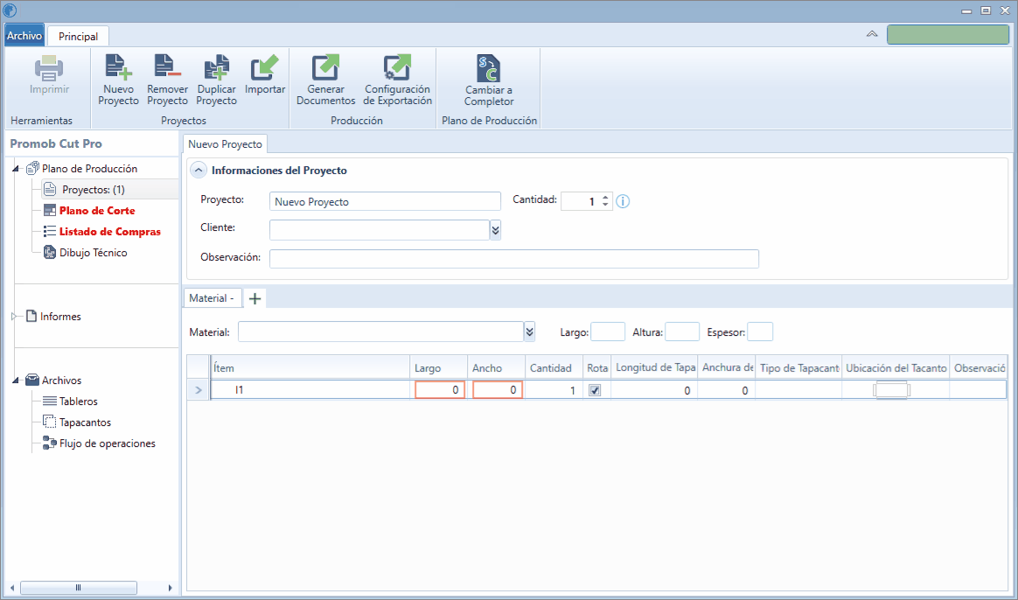The image size is (1018, 600).
Task: Open Listado de Compras
Action: tap(109, 231)
